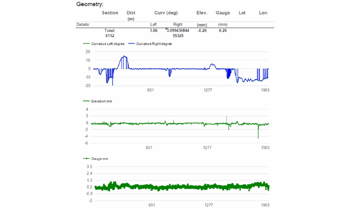
Task: Select the Total: 6112 cell
Action: click(x=110, y=33)
